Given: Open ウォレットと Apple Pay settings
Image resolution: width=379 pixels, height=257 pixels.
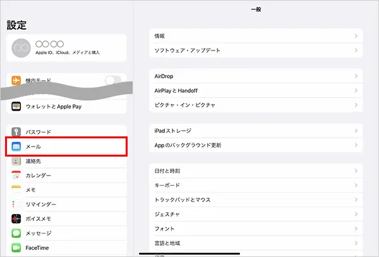Looking at the screenshot, I should point(66,106).
